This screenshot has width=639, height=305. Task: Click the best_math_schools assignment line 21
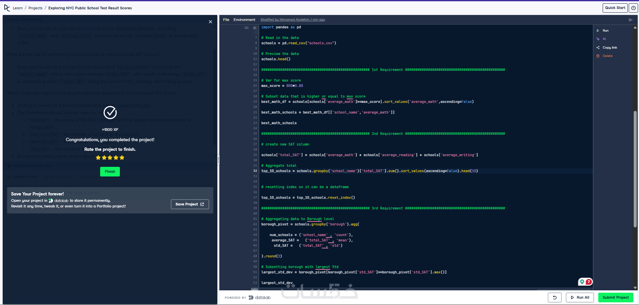[x=328, y=113]
